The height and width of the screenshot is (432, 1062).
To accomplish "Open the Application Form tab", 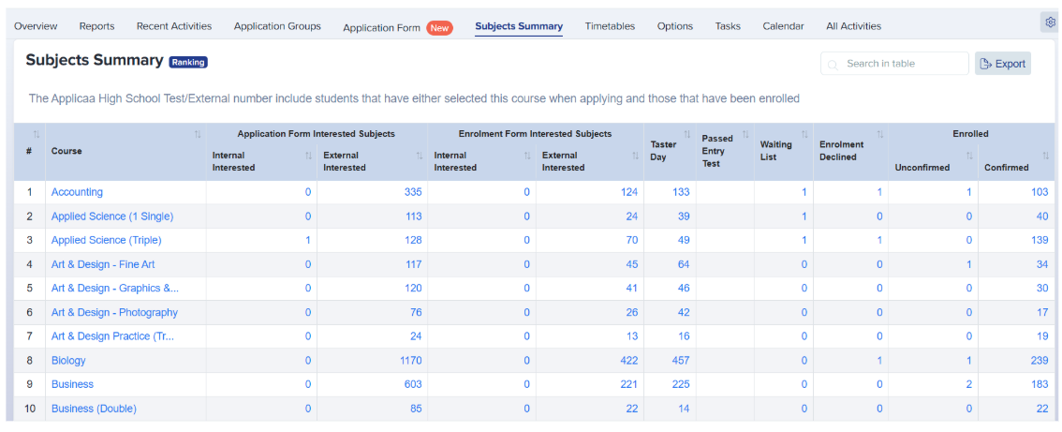I will coord(381,28).
